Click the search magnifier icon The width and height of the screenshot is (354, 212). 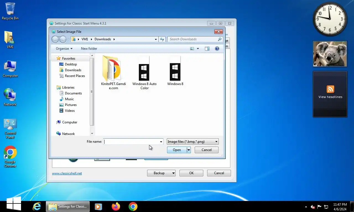(220, 39)
